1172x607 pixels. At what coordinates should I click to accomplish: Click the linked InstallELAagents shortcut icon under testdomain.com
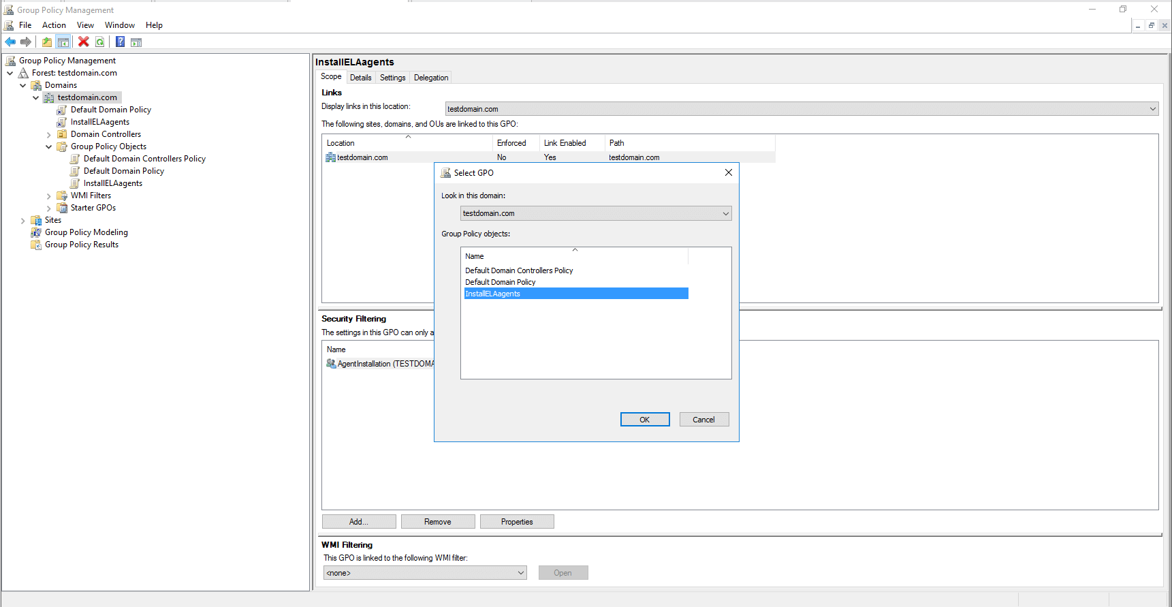[62, 122]
